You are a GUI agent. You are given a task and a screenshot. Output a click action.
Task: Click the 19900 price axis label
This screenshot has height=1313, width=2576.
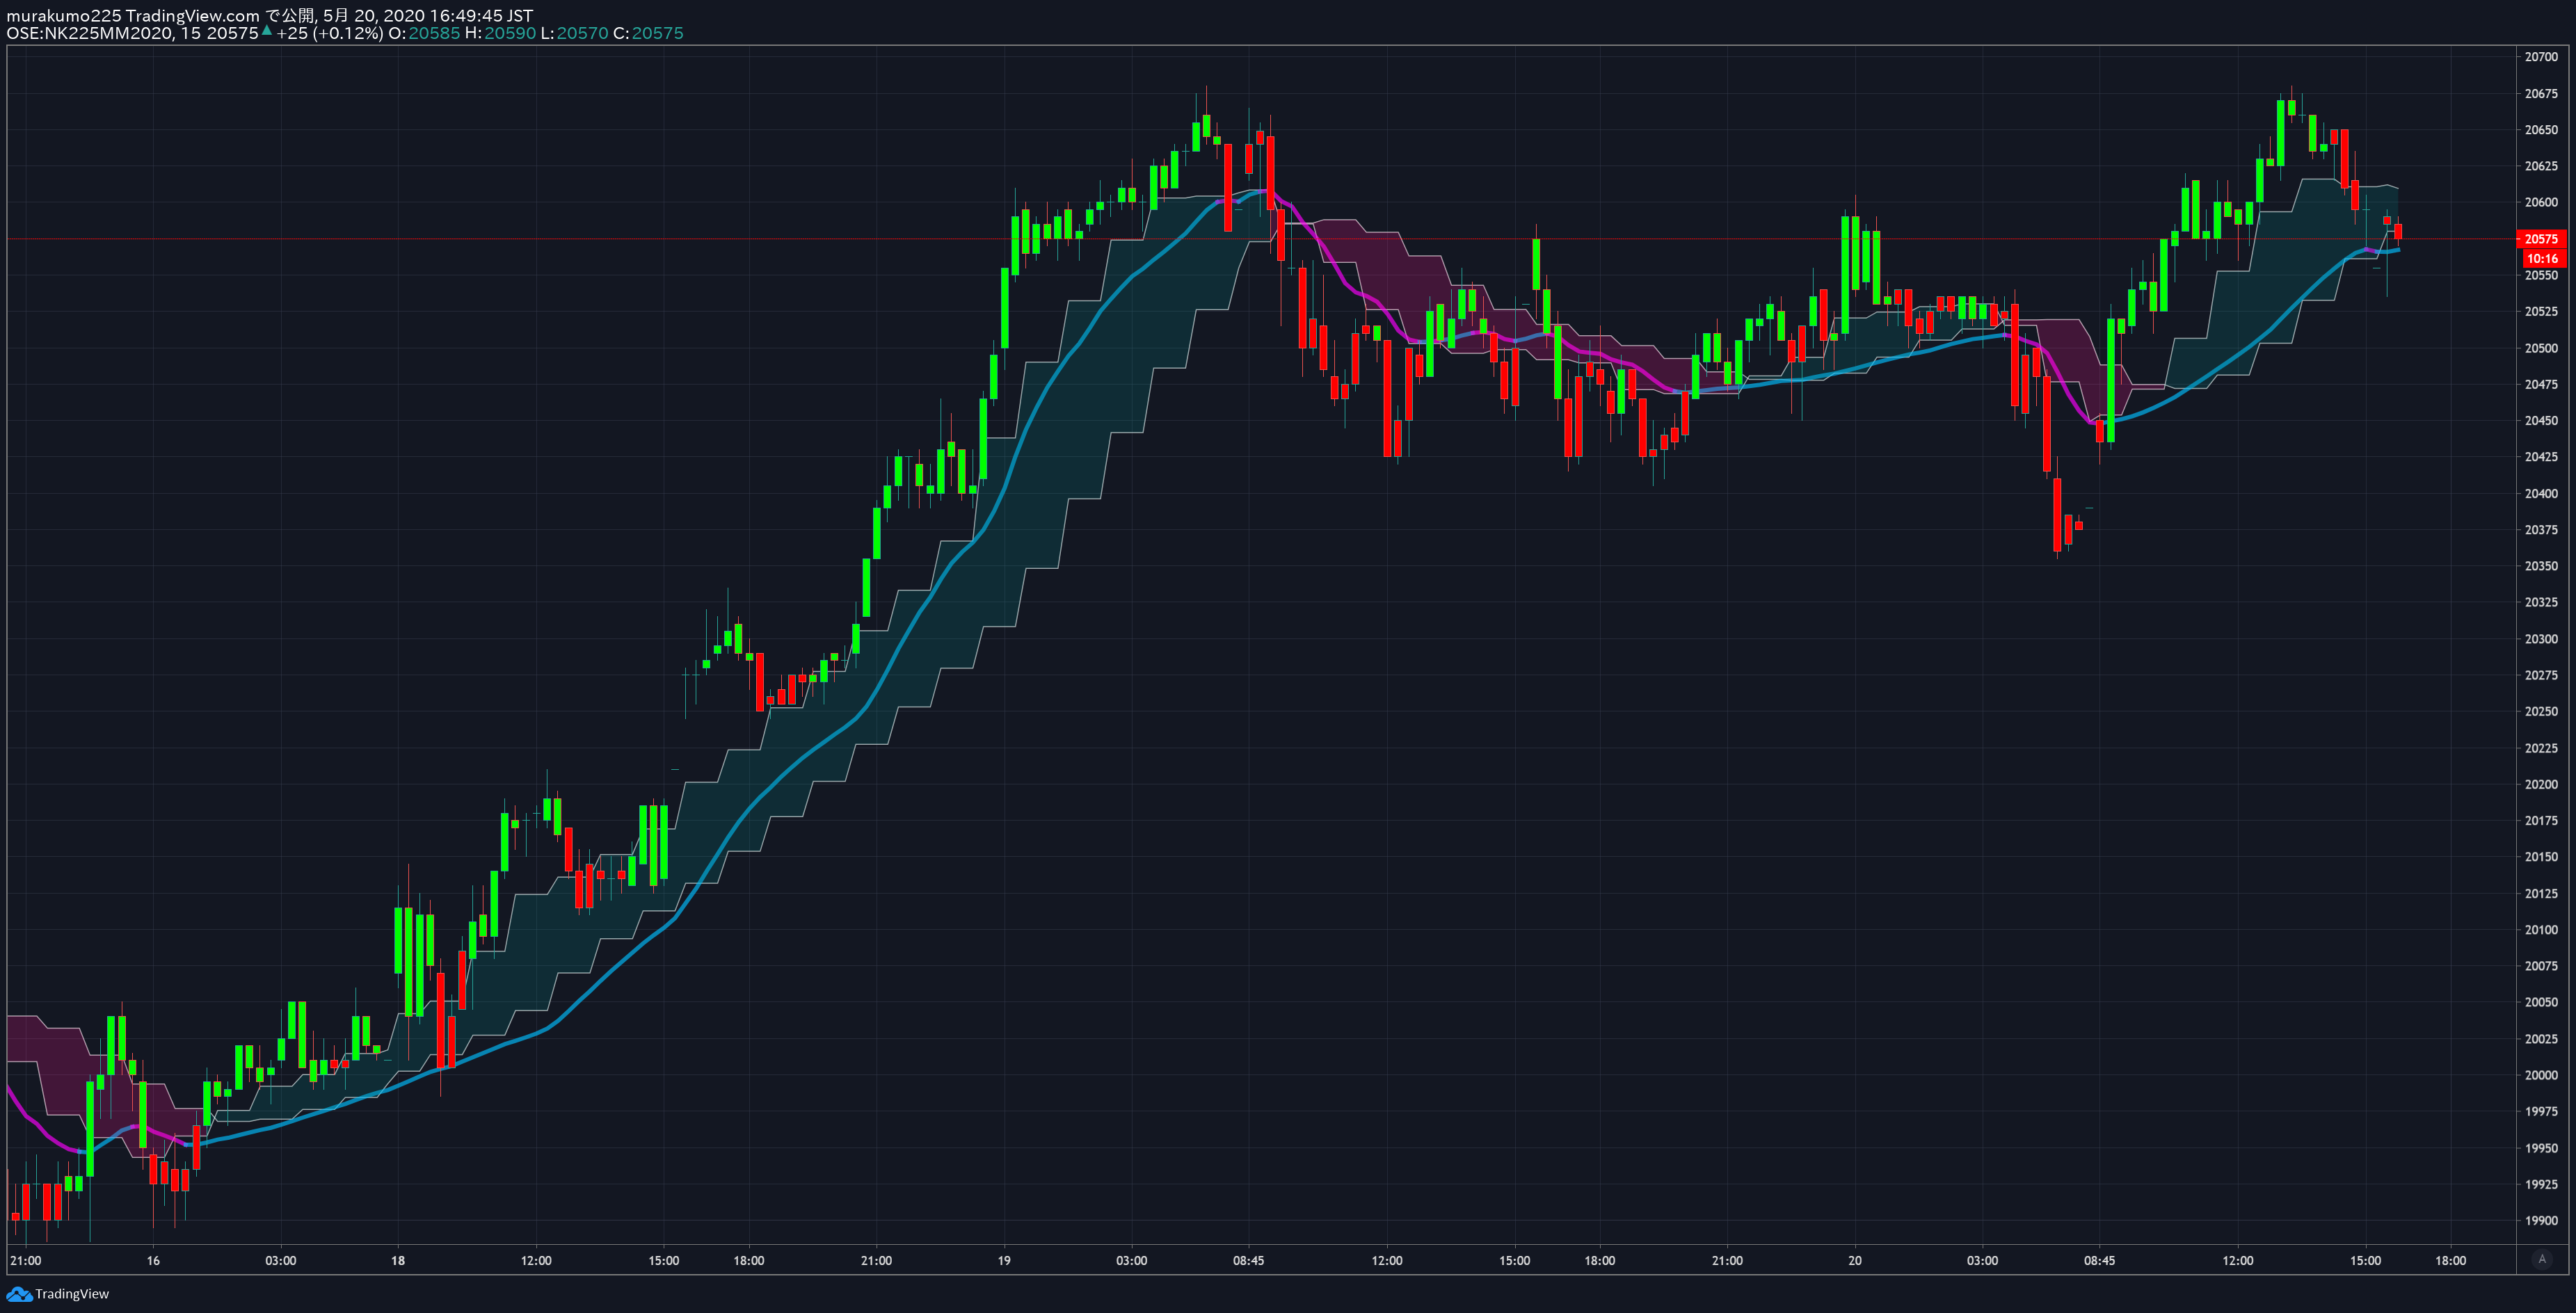pyautogui.click(x=2541, y=1221)
